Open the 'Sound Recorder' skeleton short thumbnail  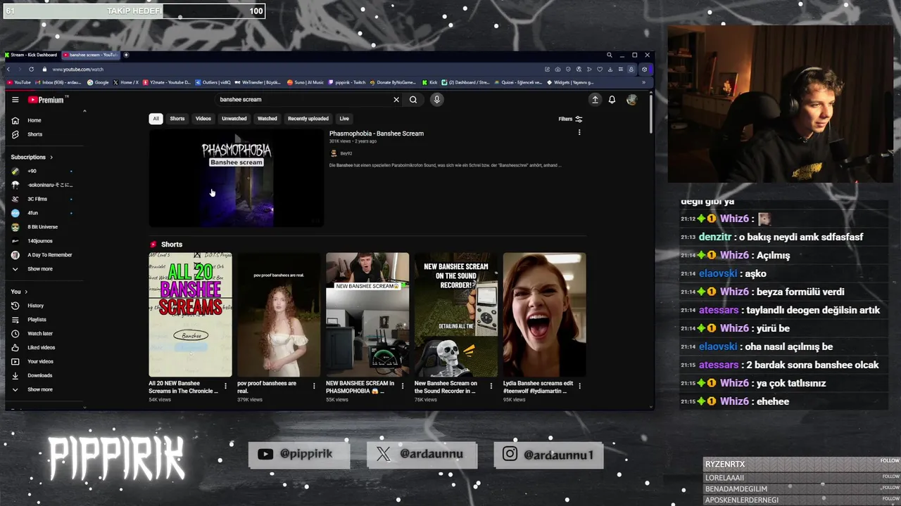(455, 315)
